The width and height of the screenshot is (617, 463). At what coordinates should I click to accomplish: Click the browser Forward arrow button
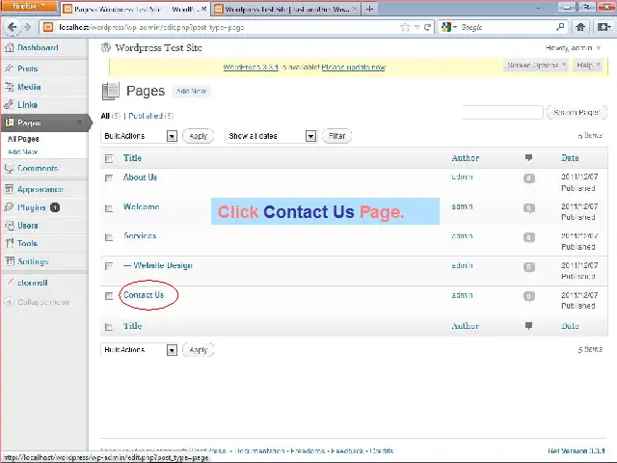coord(27,27)
